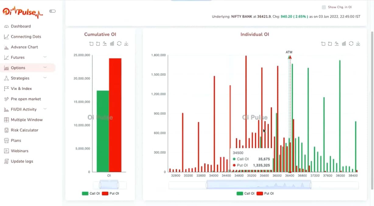Reset zoom on the Cumulative OI chart
The height and width of the screenshot is (206, 374).
pyautogui.click(x=97, y=44)
